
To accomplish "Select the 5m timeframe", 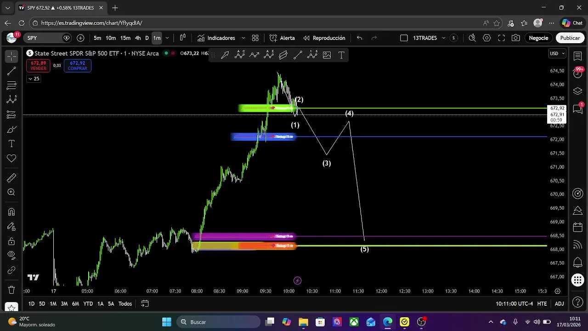I will click(x=97, y=38).
